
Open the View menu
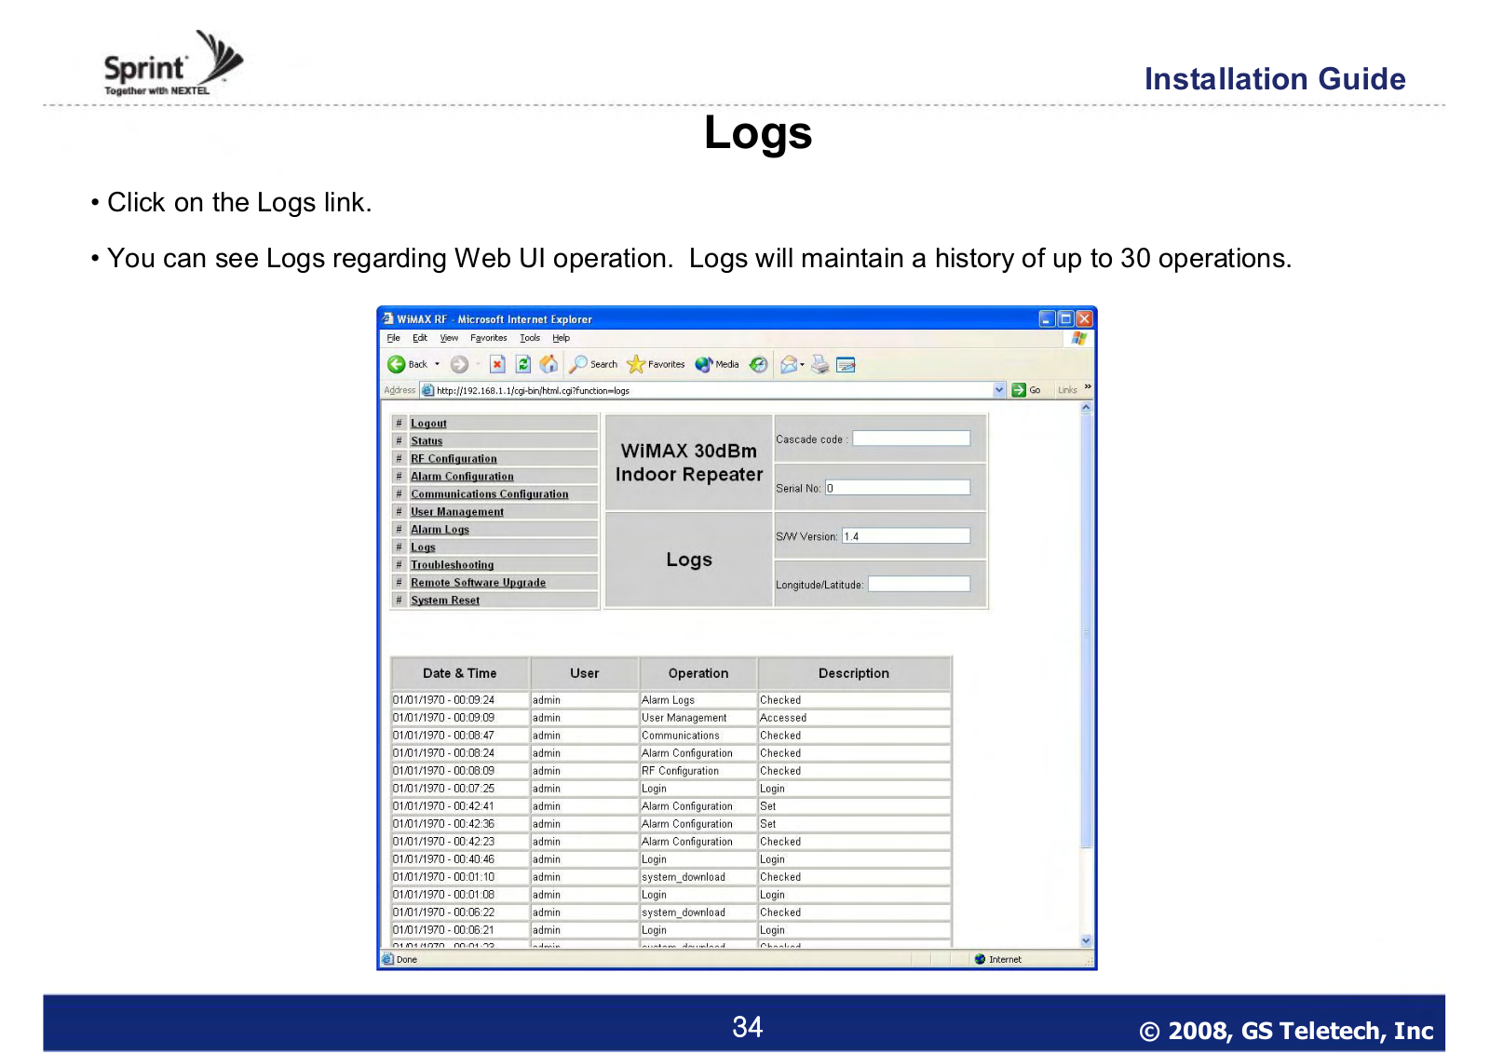(x=449, y=338)
